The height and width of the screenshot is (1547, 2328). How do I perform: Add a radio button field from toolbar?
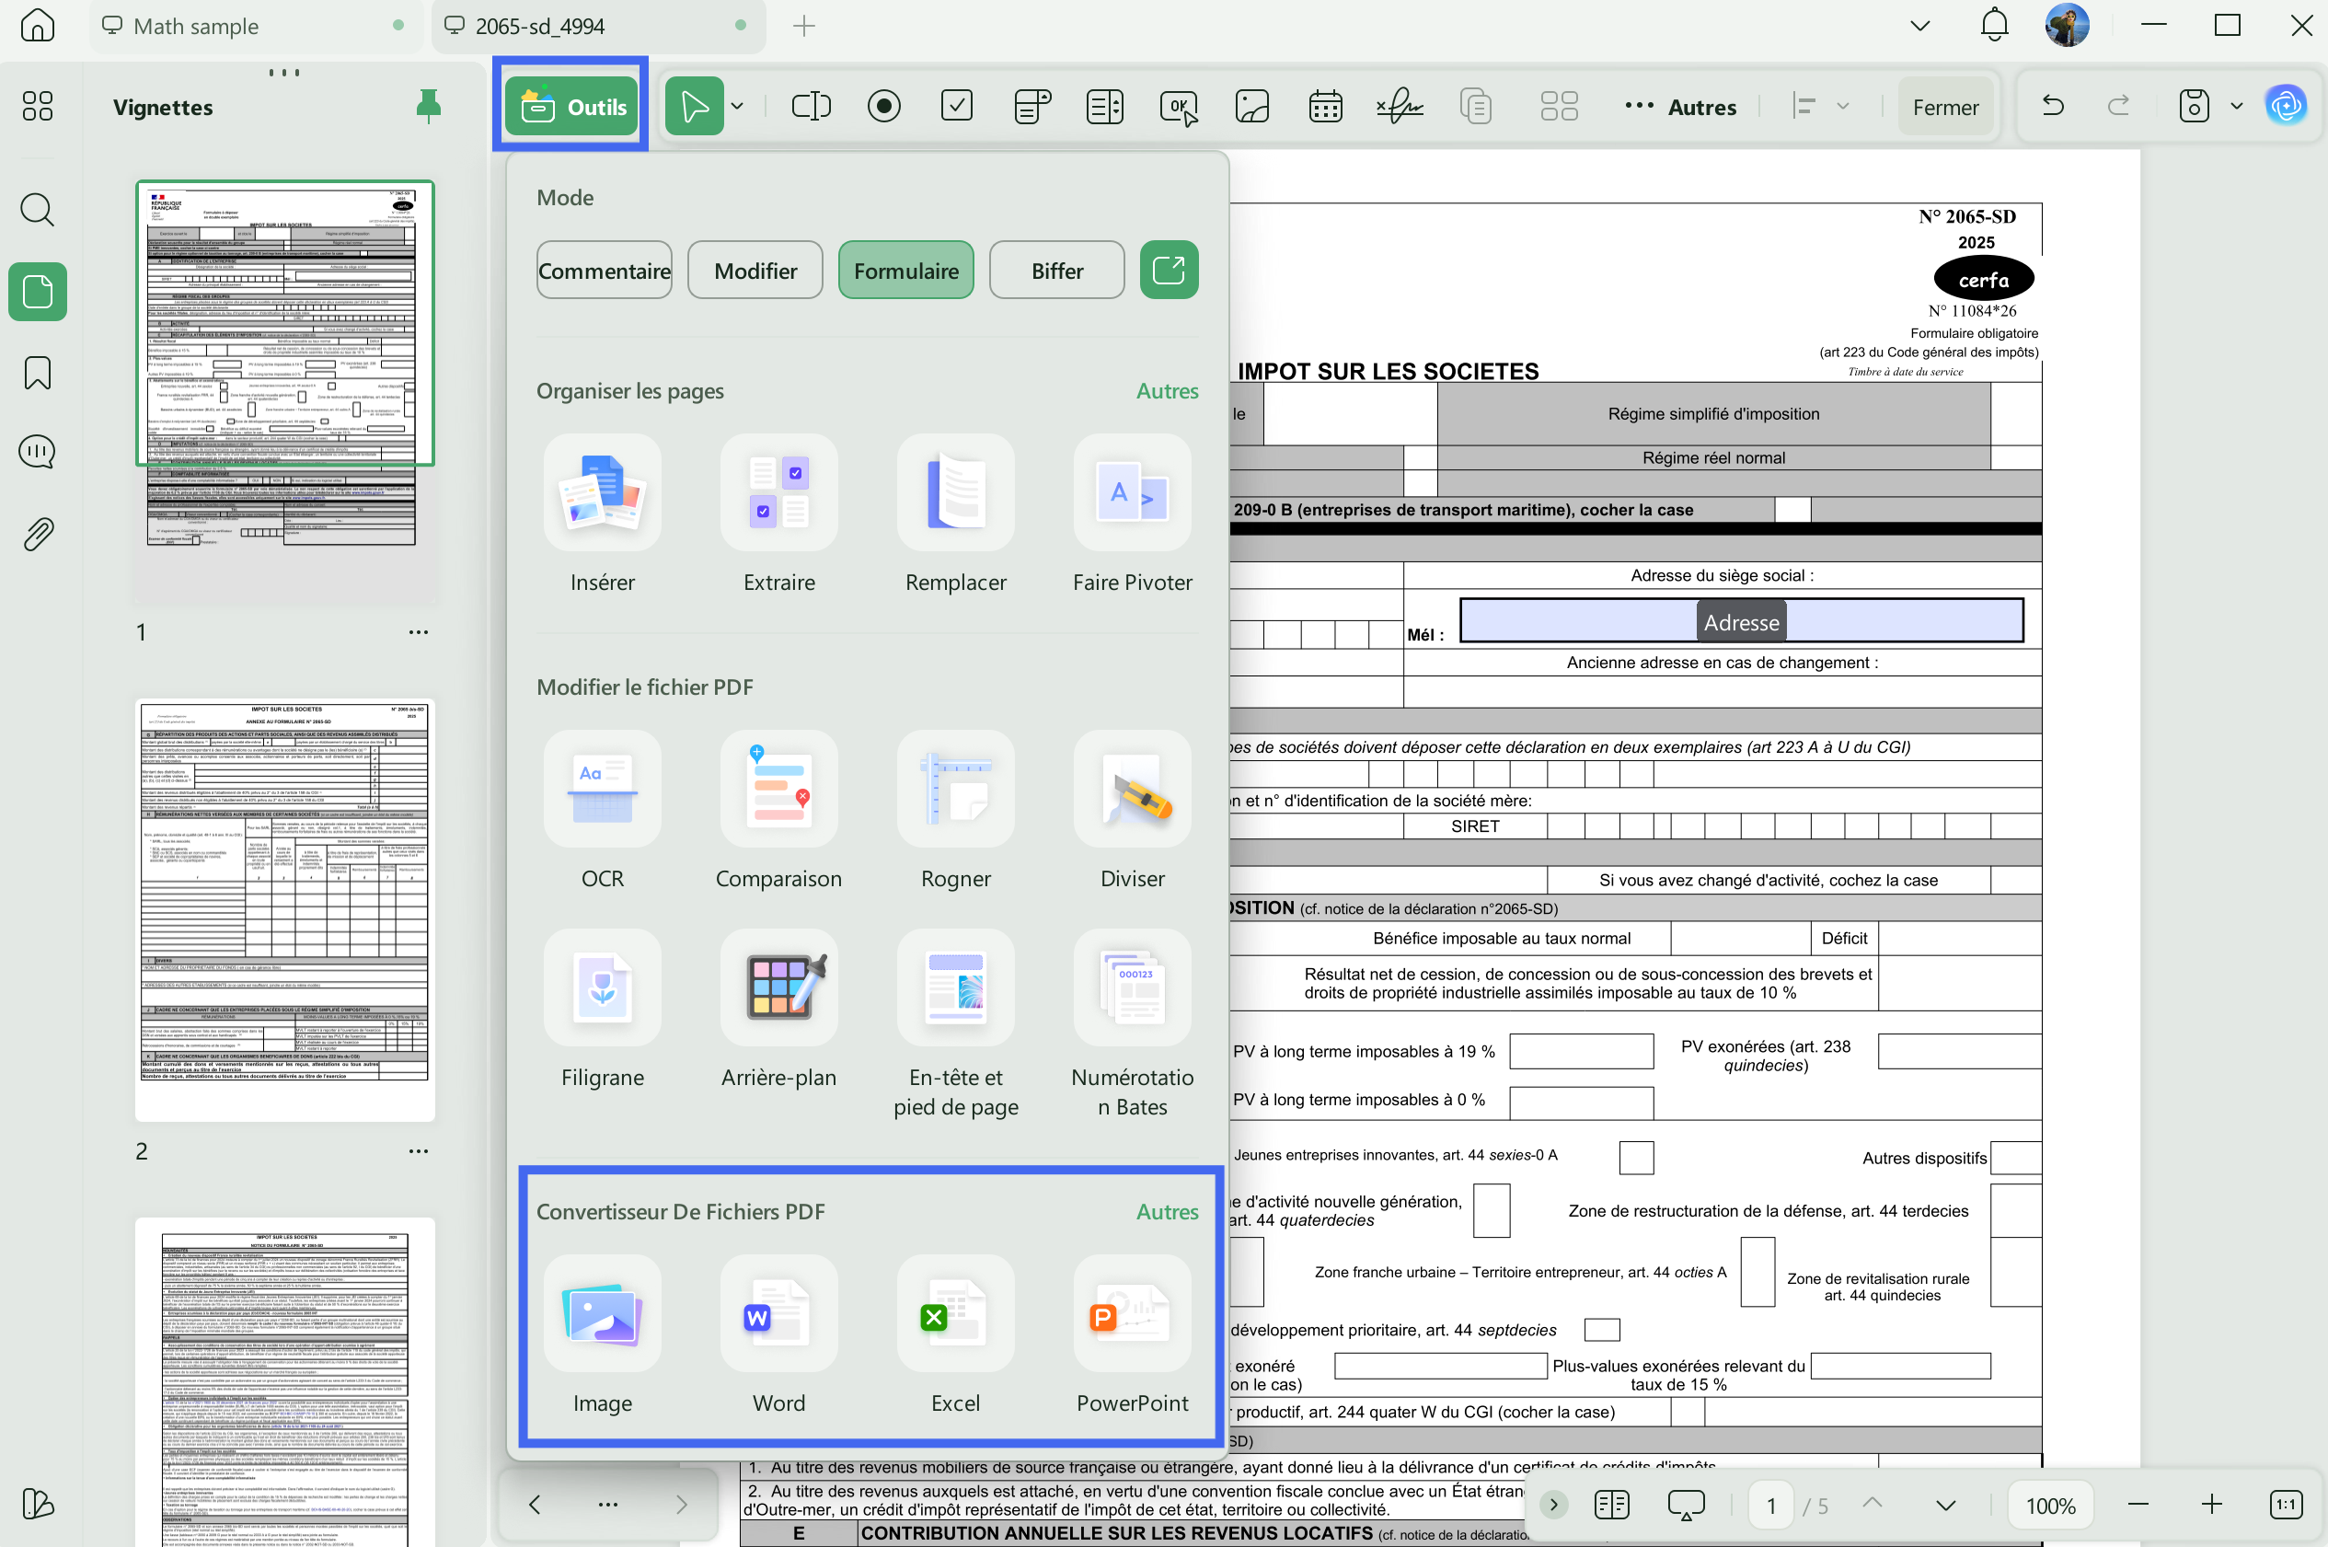tap(884, 107)
